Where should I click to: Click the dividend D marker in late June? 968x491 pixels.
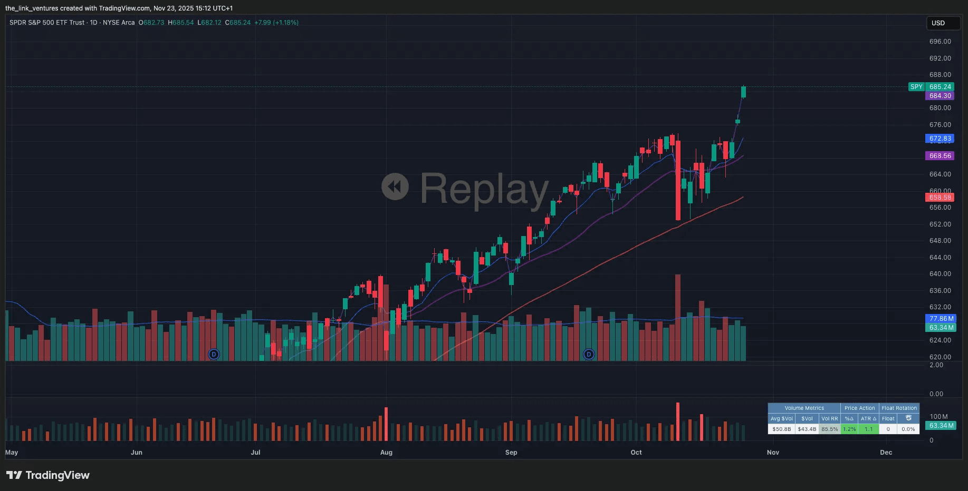[214, 354]
